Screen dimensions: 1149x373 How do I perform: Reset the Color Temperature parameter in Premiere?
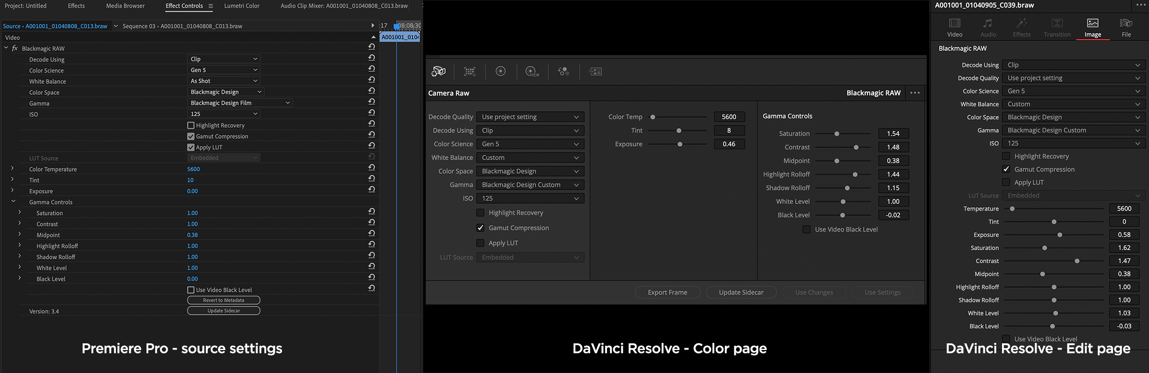coord(372,168)
